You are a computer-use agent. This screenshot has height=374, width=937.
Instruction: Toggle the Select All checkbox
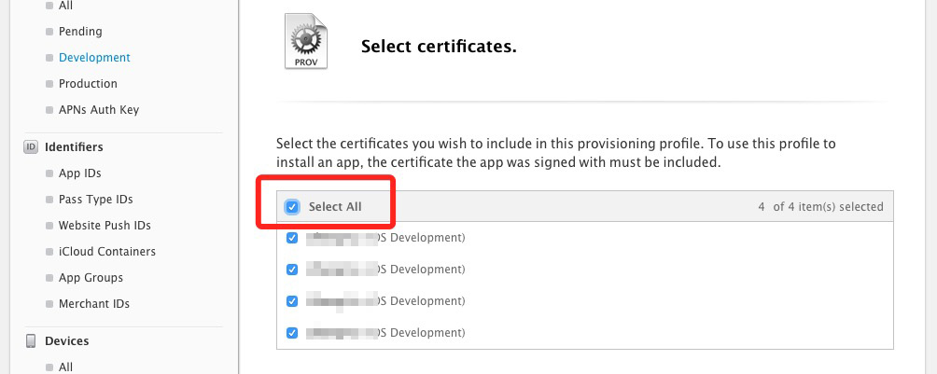[x=292, y=207]
